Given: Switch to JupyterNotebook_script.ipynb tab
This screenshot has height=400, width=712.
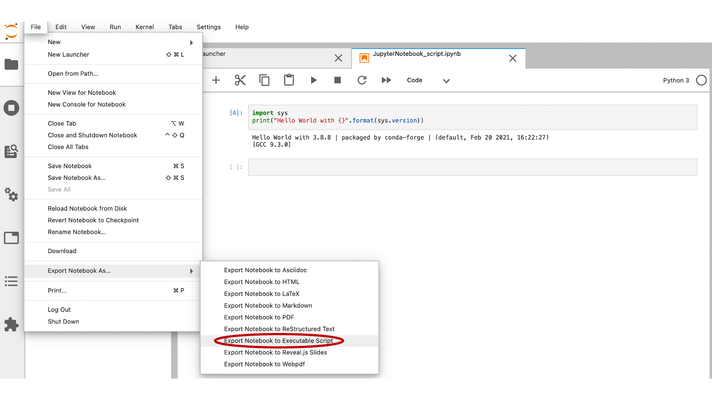Looking at the screenshot, I should coord(417,54).
